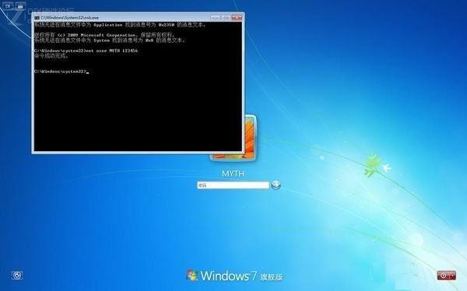Click the MYTH user name label
This screenshot has height=291, width=467.
tap(233, 174)
